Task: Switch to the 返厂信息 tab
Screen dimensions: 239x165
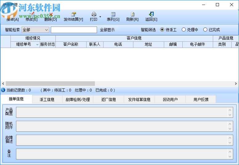Action: coord(108,99)
